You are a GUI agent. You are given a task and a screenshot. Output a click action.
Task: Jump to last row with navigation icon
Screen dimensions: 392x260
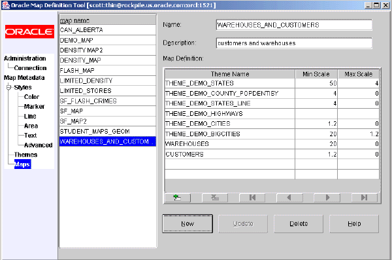[365, 198]
